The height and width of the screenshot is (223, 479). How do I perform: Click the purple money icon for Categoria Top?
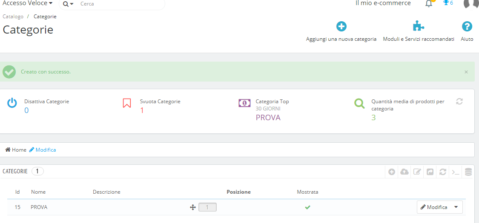click(244, 103)
